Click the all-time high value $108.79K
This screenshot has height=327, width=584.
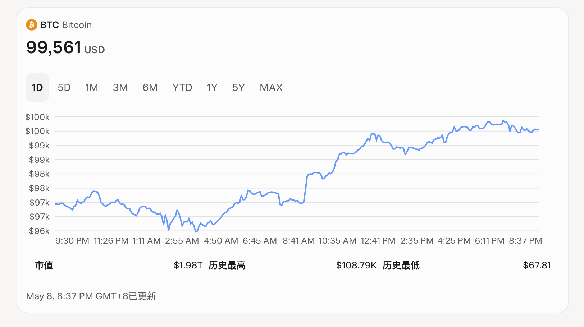356,265
